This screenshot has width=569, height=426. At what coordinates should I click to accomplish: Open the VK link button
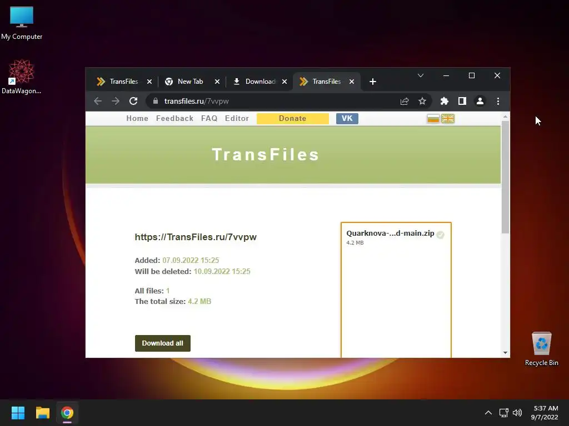point(347,119)
